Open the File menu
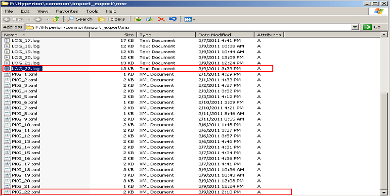390x196 pixels. [9, 11]
